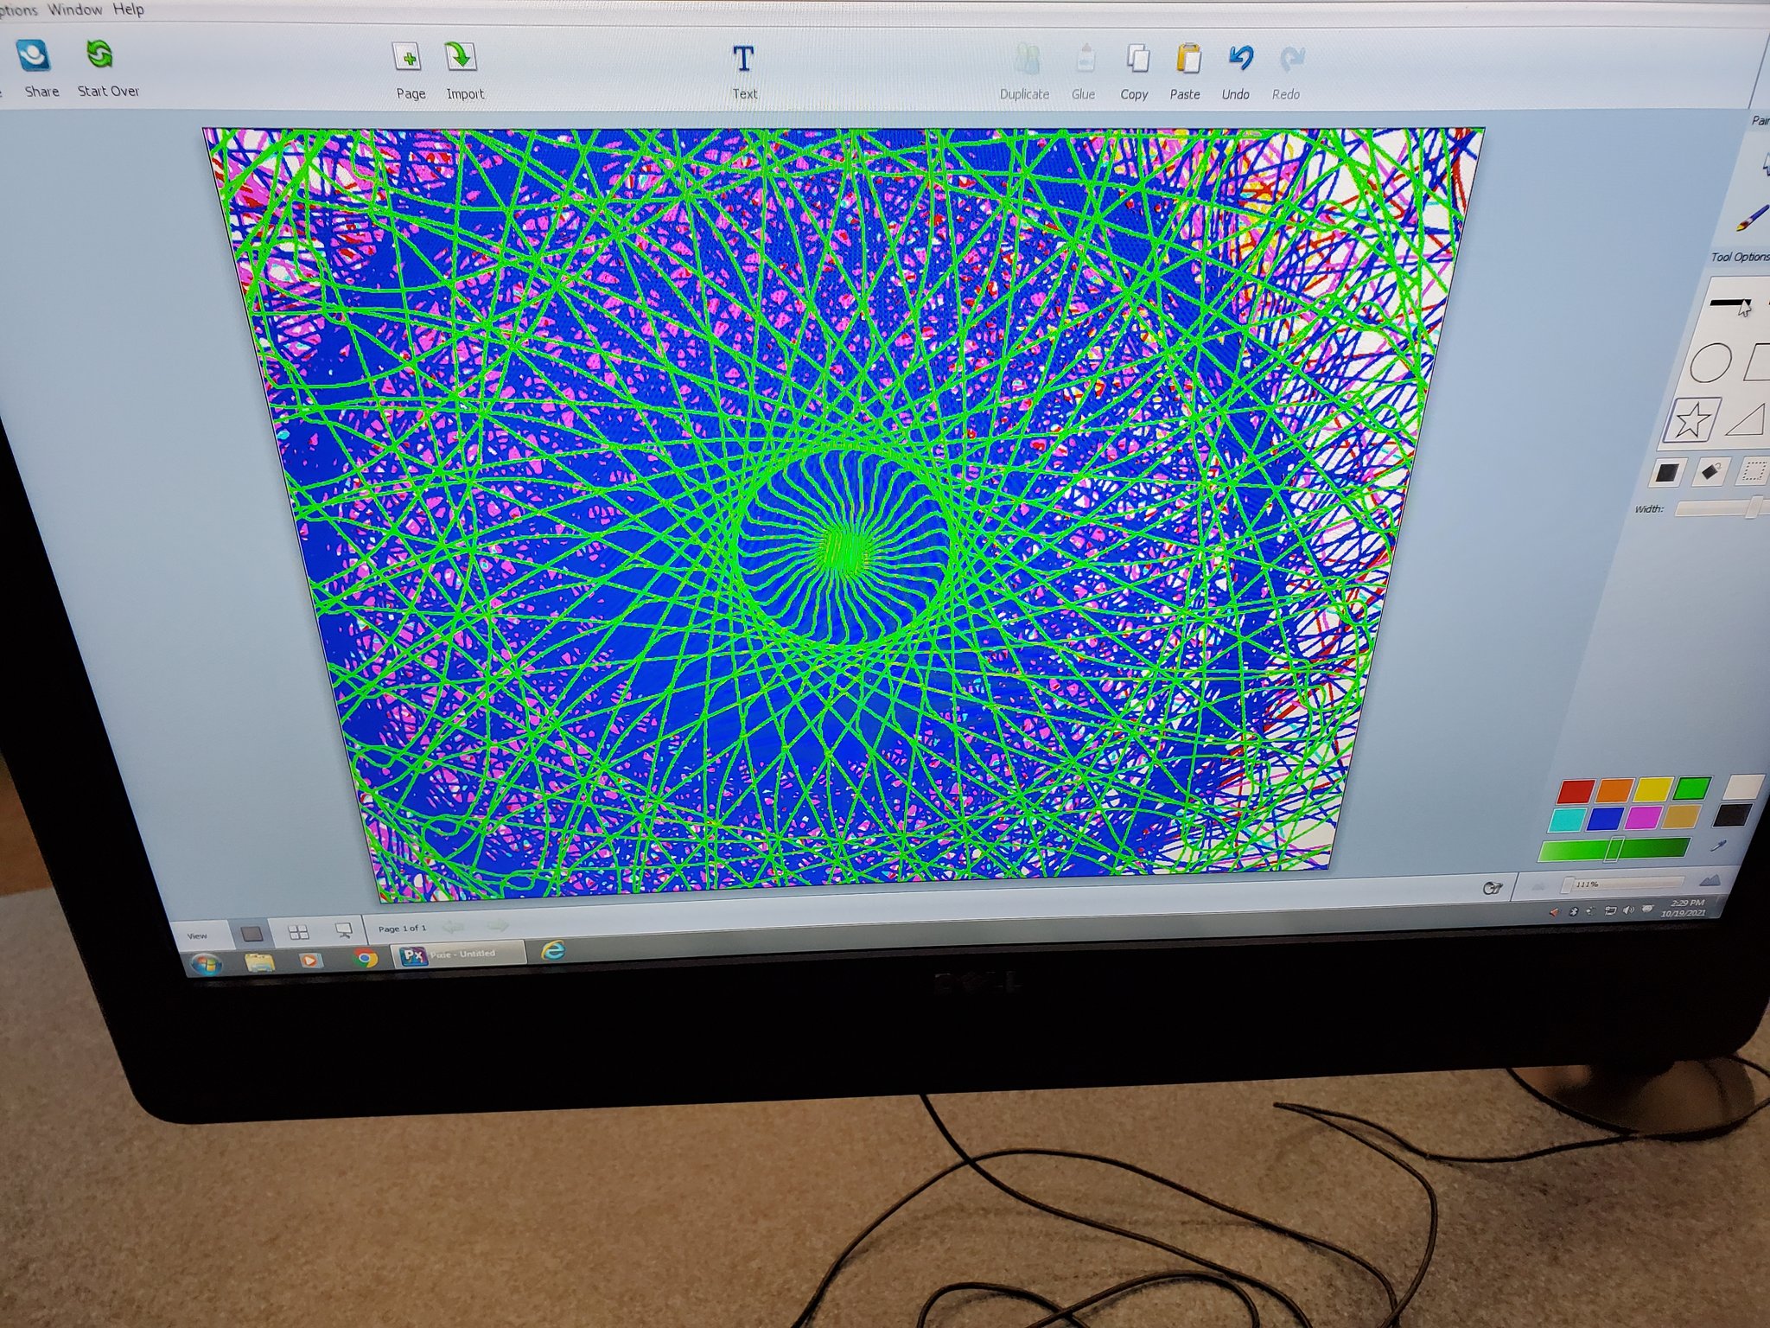
Task: Switch to thumbnail grid view
Action: coord(298,932)
